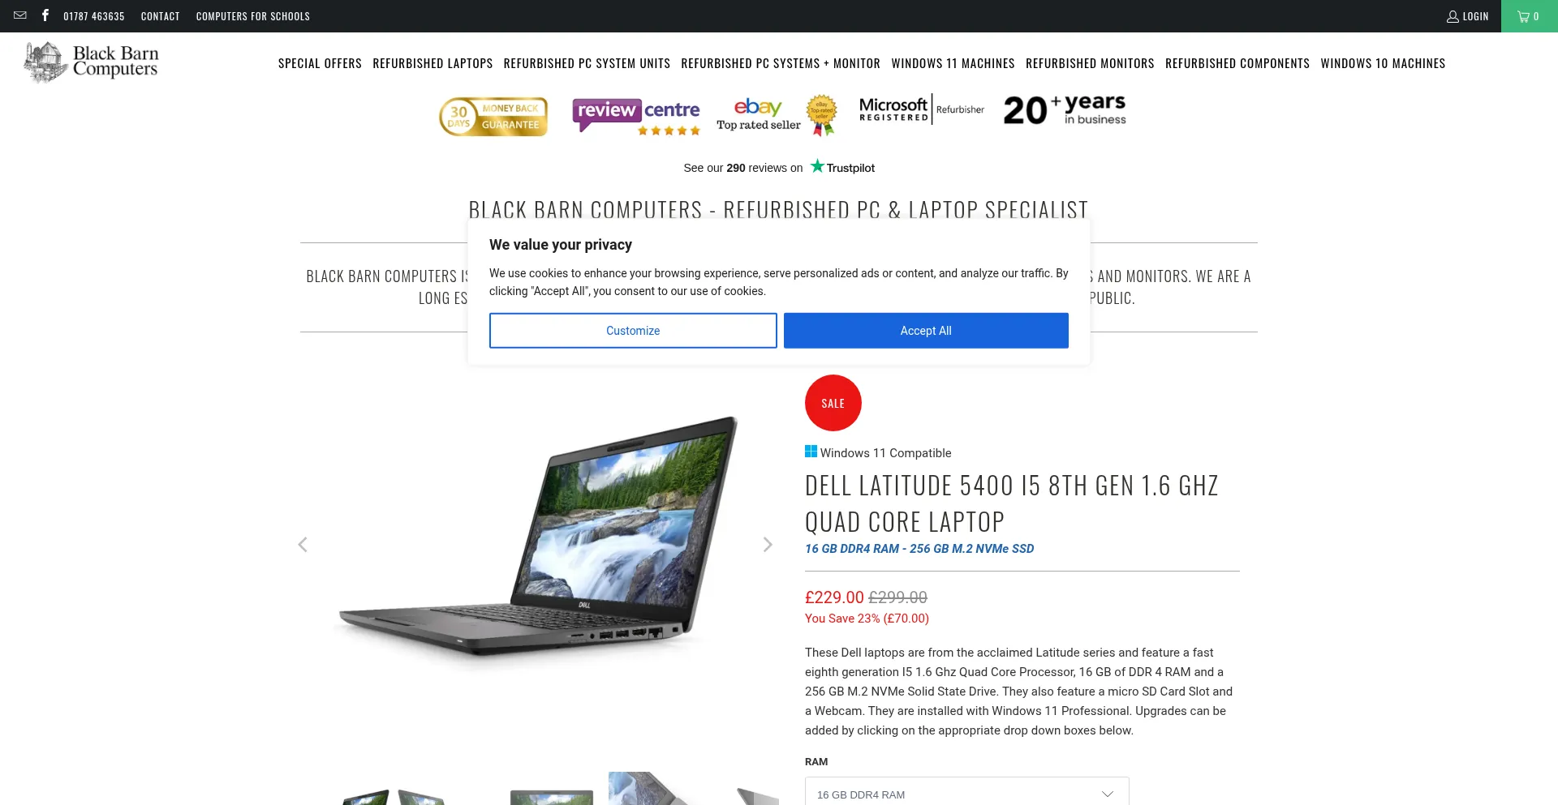Viewport: 1558px width, 805px height.
Task: Click the Login user icon
Action: pos(1453,16)
